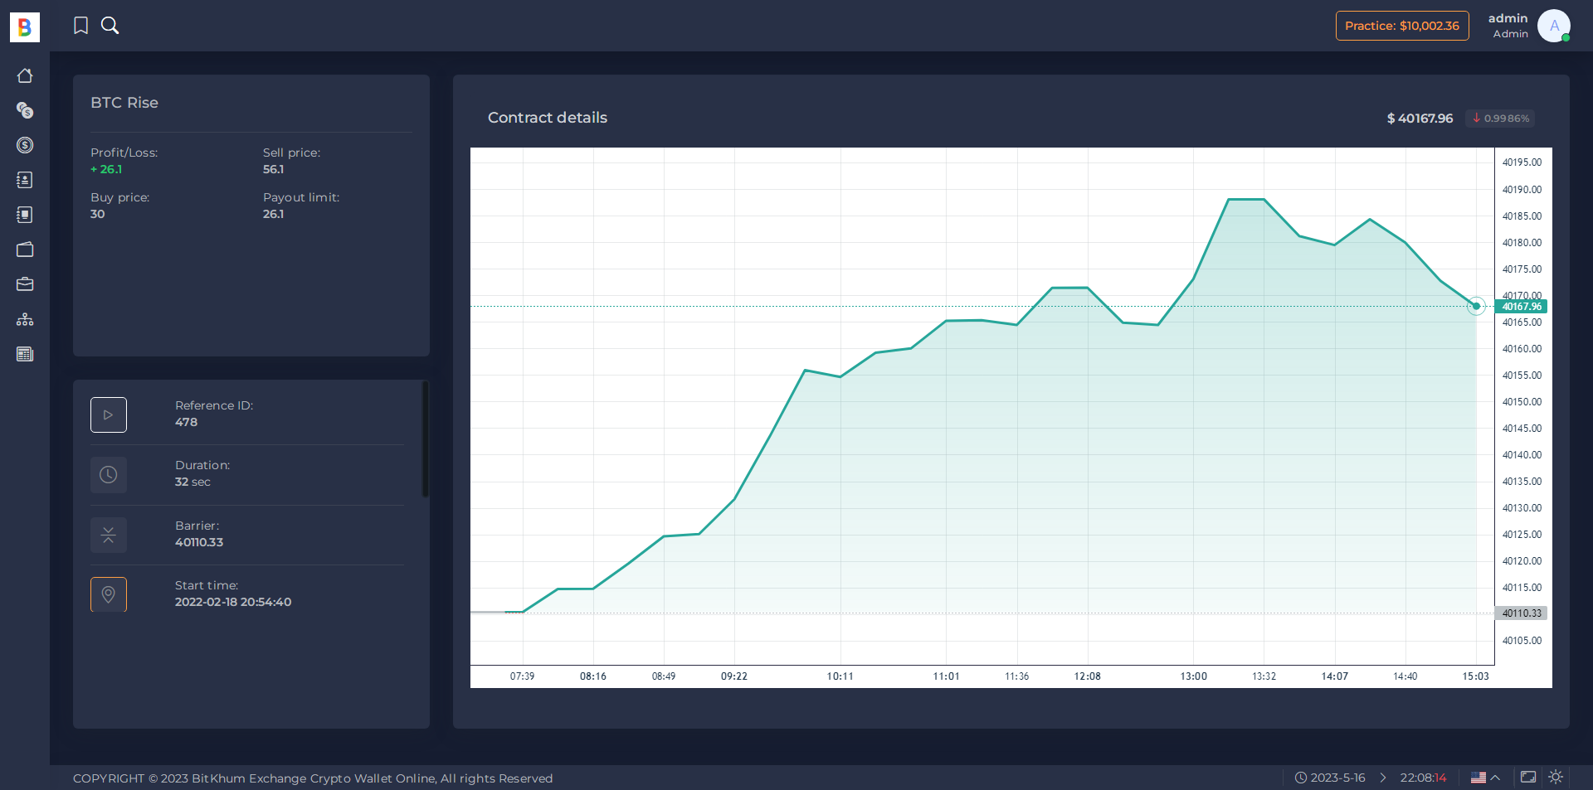Open the US flag language selector
1593x790 pixels.
point(1485,778)
